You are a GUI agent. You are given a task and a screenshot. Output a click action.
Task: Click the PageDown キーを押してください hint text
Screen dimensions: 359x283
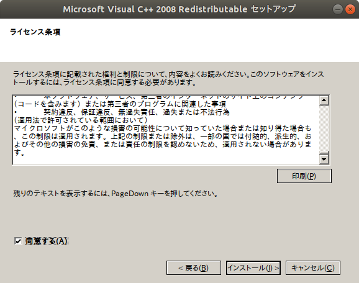tap(115, 194)
